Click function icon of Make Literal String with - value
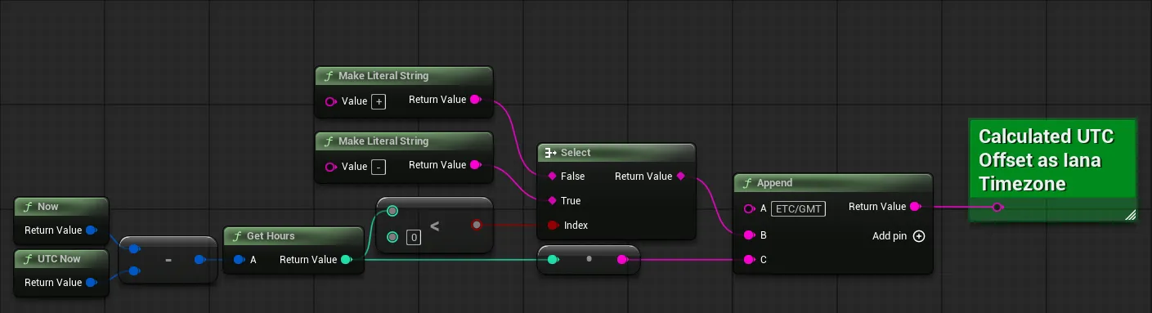This screenshot has height=313, width=1152. 329,141
